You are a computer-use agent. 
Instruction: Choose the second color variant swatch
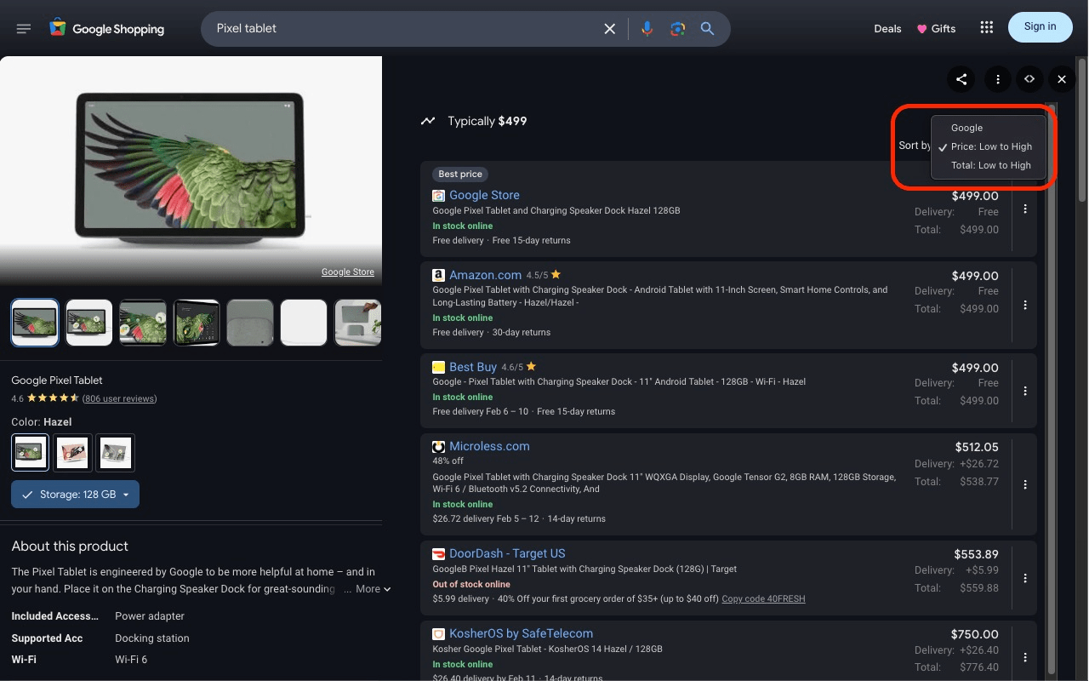pos(73,452)
